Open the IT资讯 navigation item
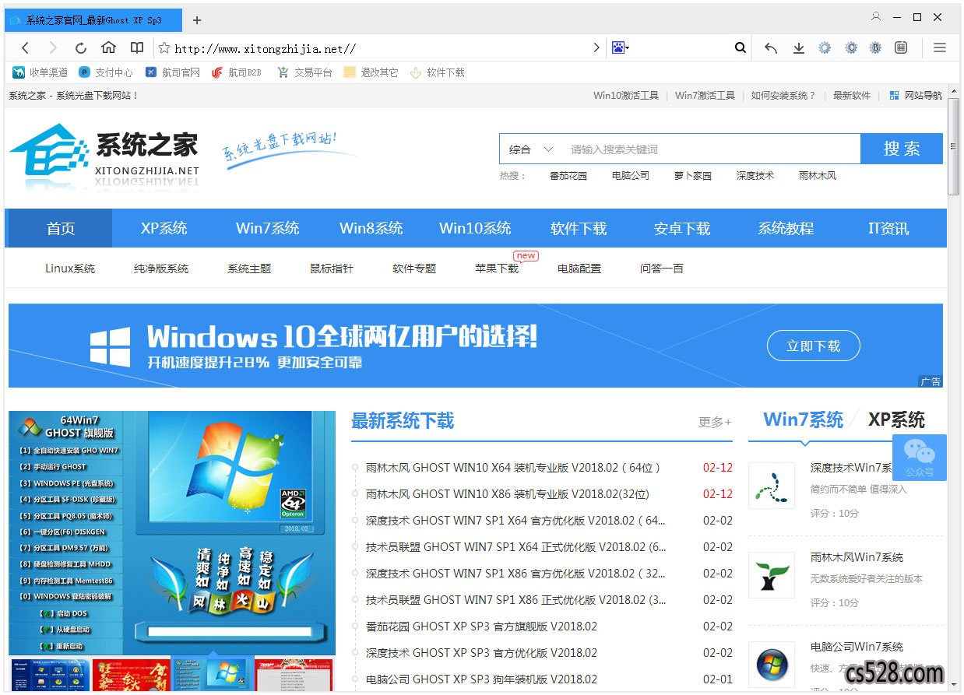Viewport: 964px width, 695px height. pyautogui.click(x=888, y=229)
